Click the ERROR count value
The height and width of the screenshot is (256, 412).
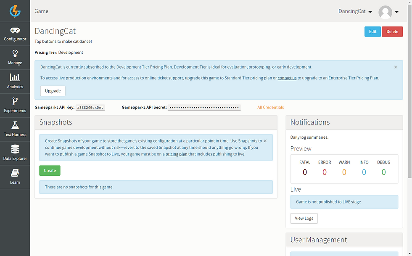pyautogui.click(x=325, y=172)
